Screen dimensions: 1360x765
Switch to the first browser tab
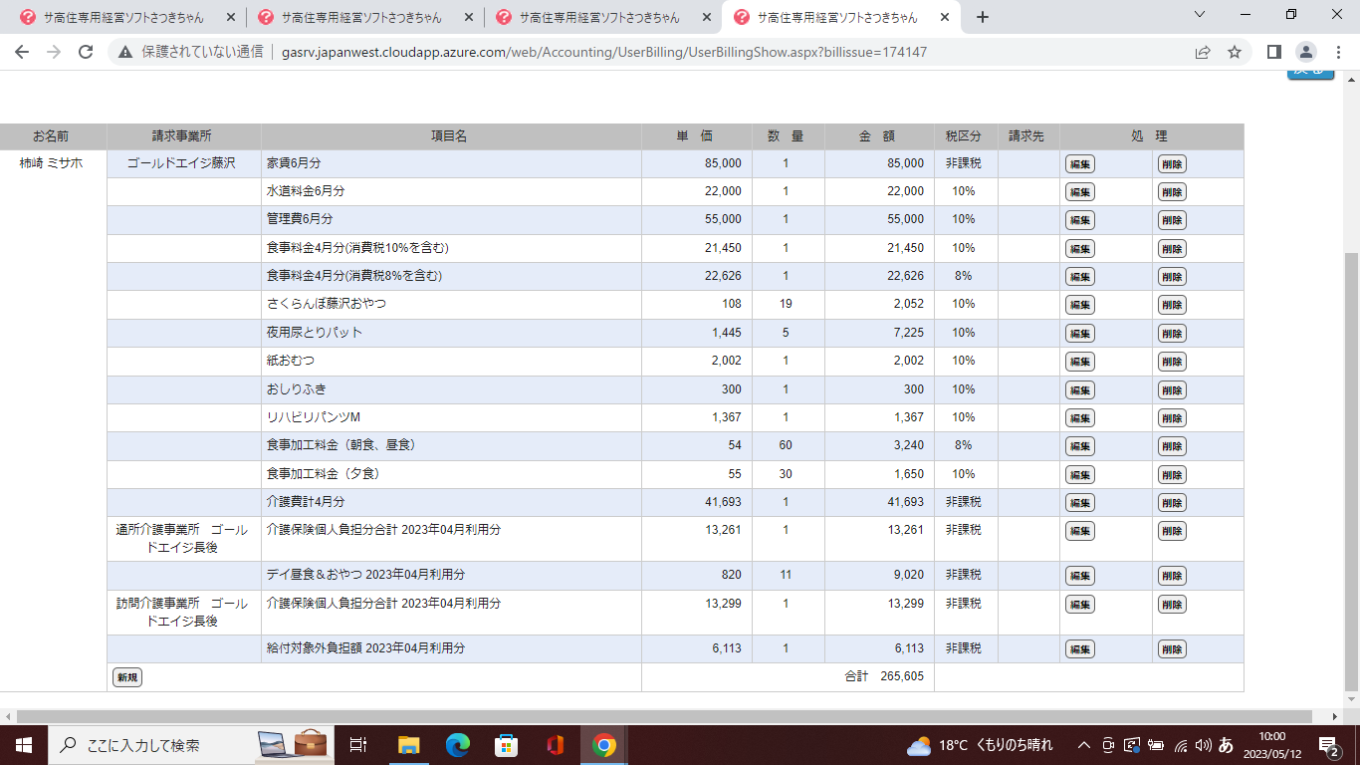pyautogui.click(x=124, y=17)
